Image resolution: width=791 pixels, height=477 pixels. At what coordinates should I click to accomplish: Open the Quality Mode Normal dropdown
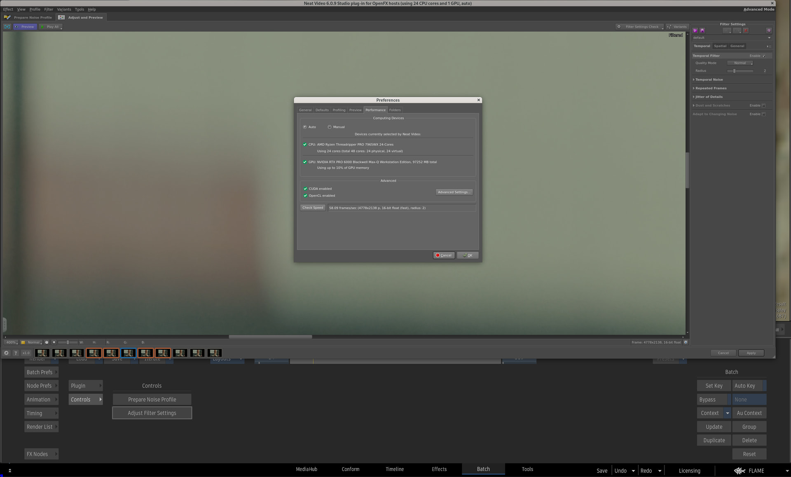click(740, 63)
